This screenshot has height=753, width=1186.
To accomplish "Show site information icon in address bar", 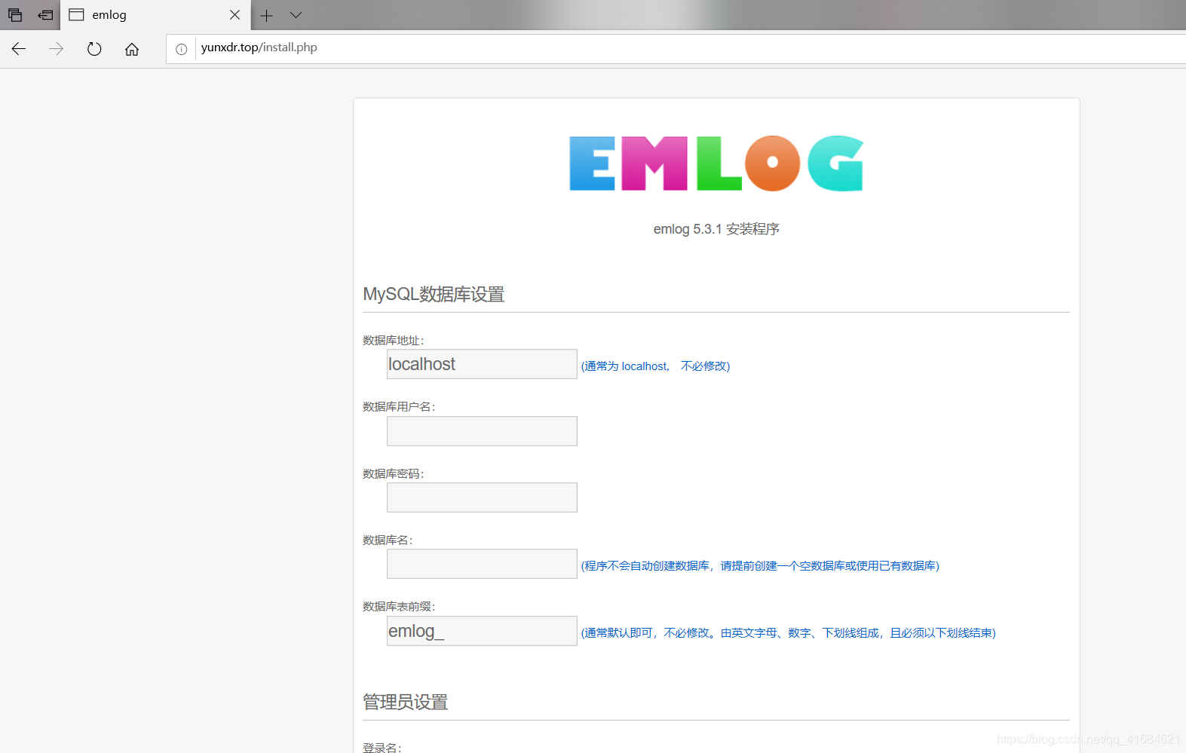I will [181, 49].
